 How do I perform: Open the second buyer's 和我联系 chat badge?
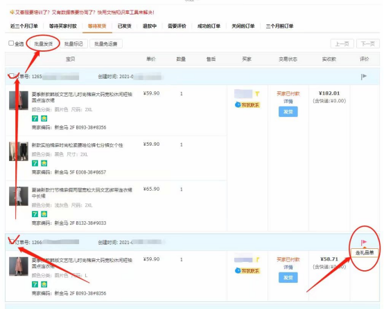tap(247, 271)
